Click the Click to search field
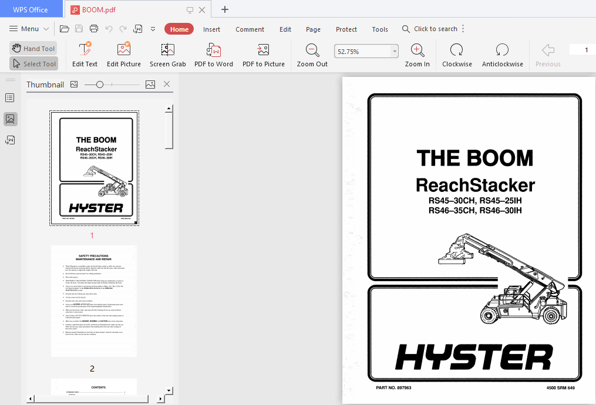This screenshot has width=596, height=405. tap(430, 29)
